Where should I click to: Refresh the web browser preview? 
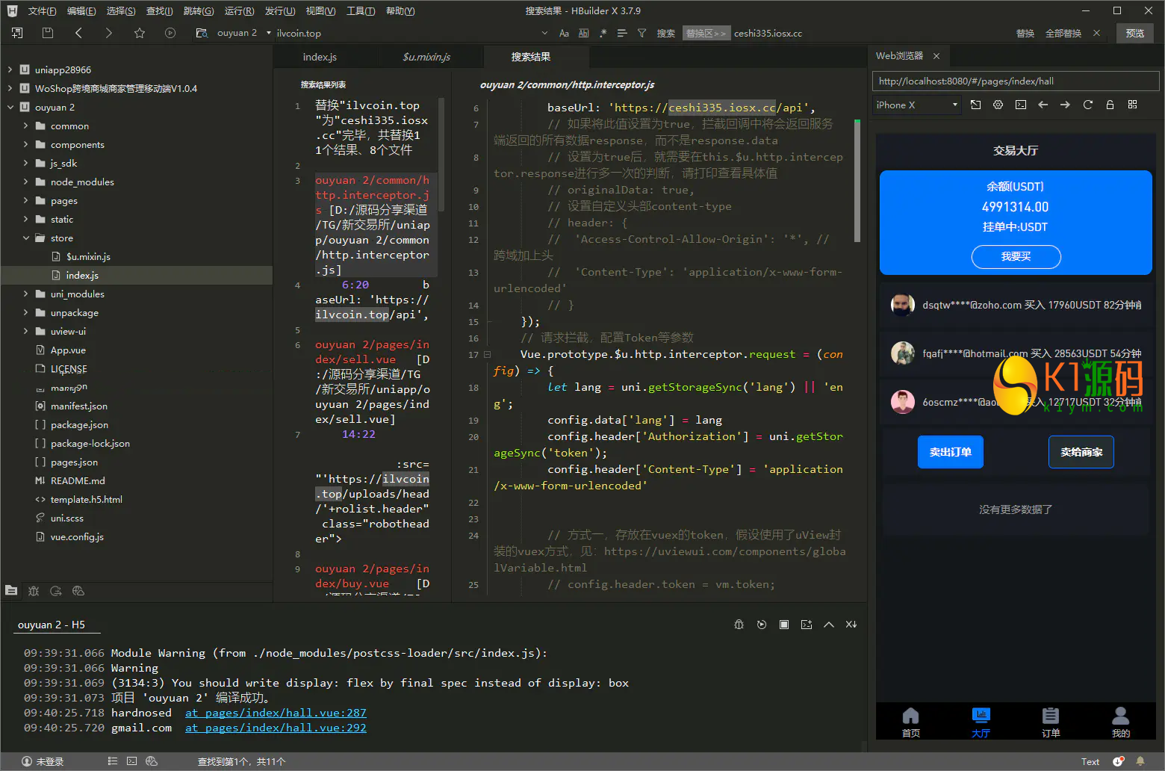(1087, 105)
